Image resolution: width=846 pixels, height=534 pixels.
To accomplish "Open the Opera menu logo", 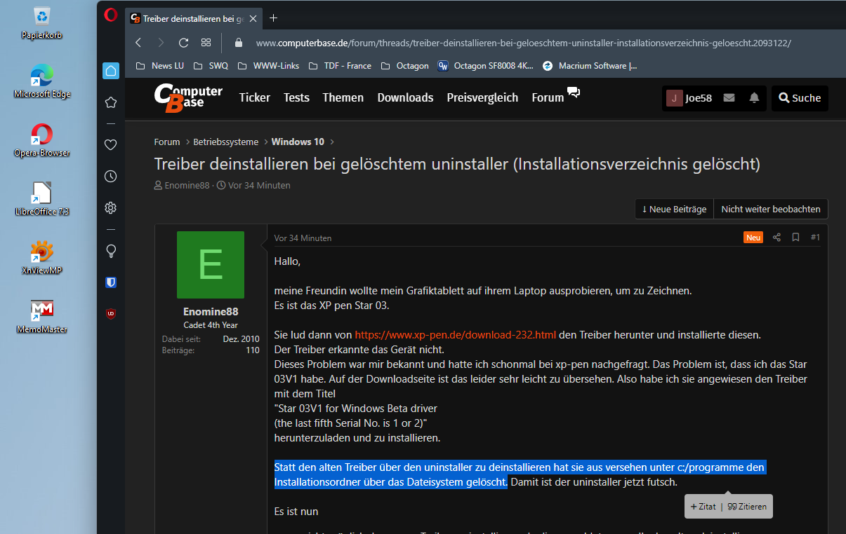I will 111,15.
